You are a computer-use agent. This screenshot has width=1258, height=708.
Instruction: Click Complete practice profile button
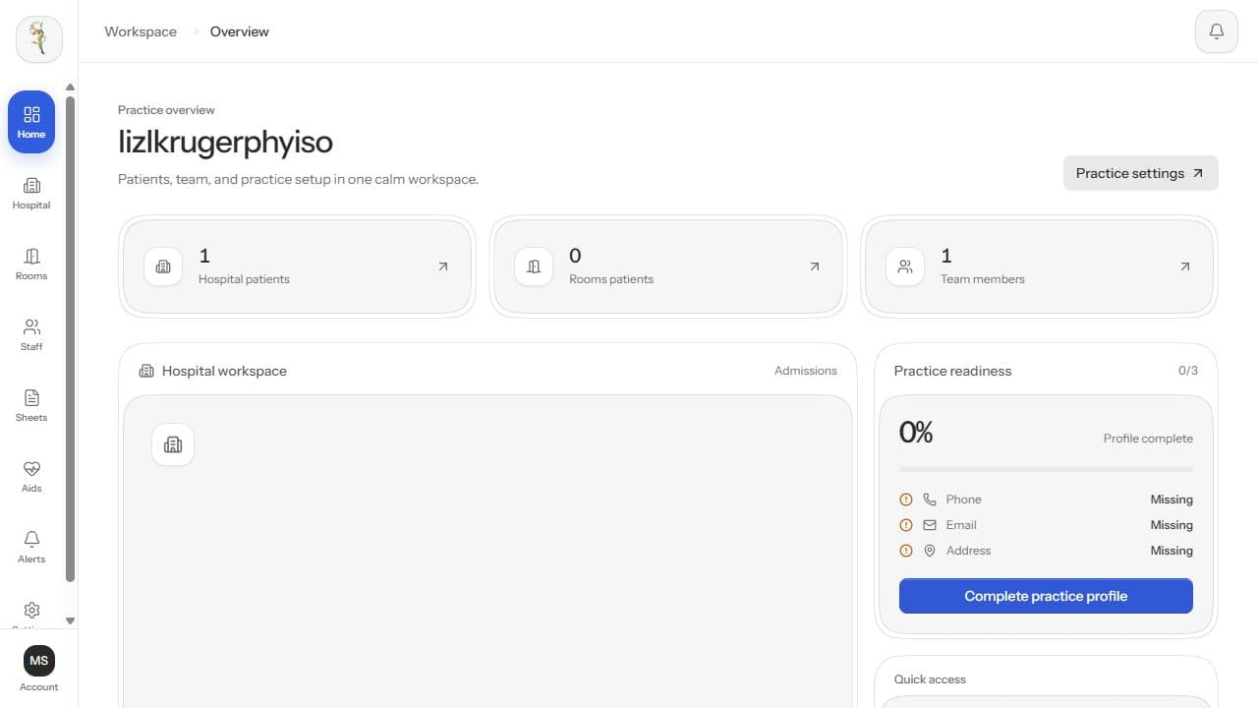click(1046, 596)
